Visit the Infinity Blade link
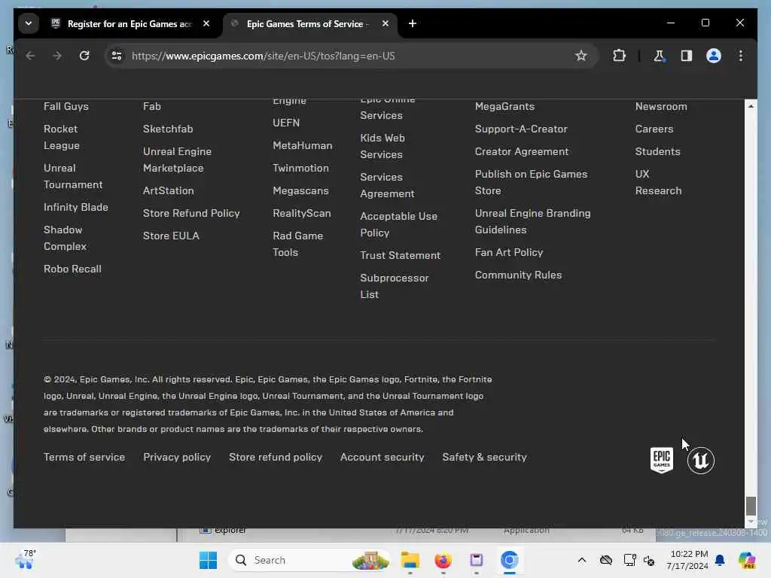Screen dimensions: 771x578 point(76,208)
